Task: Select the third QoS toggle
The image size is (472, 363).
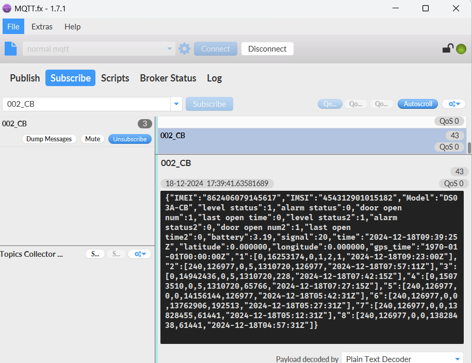Action: [x=381, y=104]
